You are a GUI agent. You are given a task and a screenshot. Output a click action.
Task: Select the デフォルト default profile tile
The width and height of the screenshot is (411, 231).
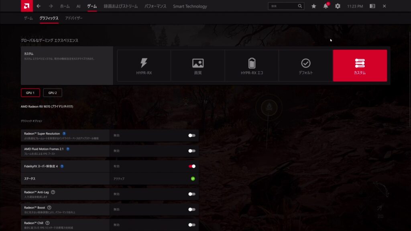click(x=306, y=65)
